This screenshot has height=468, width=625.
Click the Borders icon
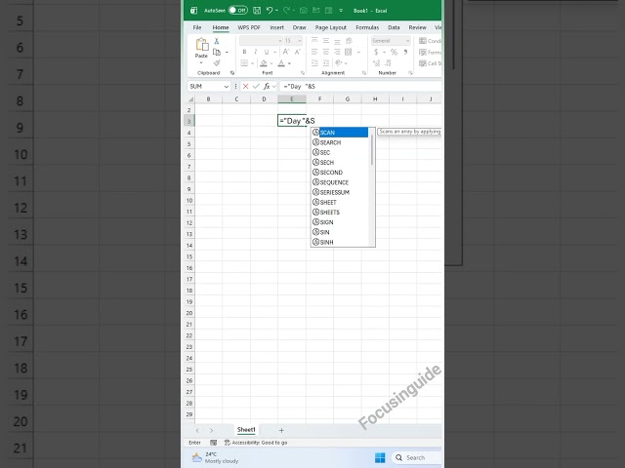244,63
